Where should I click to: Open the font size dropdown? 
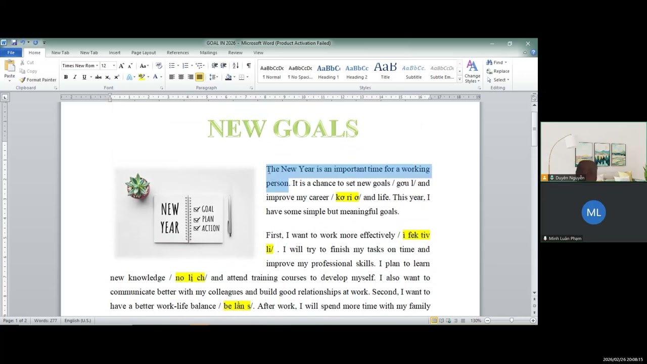114,66
